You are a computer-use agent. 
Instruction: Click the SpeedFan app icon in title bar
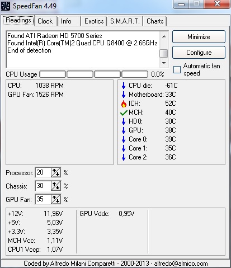[6, 6]
